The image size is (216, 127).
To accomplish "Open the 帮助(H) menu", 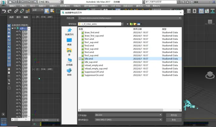I will click(x=156, y=6).
